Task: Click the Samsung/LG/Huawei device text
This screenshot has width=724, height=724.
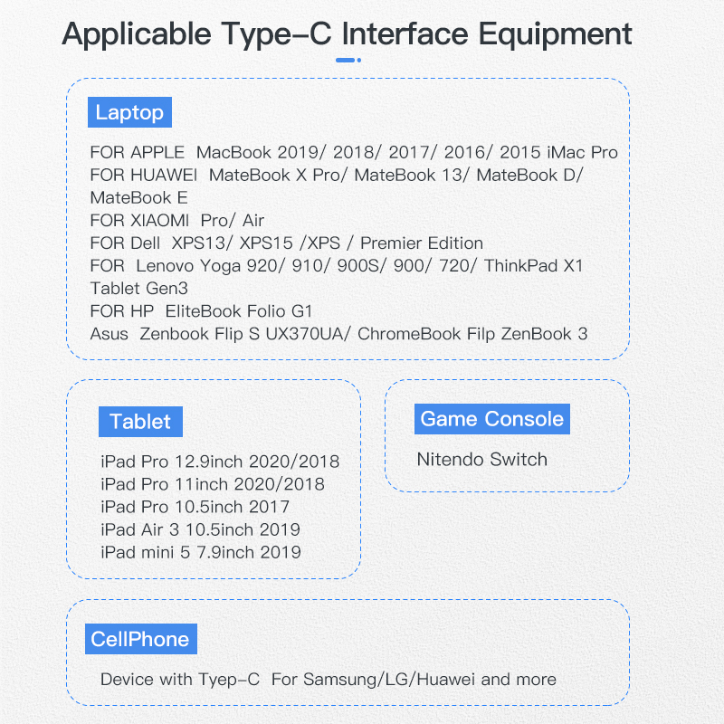Action: pyautogui.click(x=329, y=679)
